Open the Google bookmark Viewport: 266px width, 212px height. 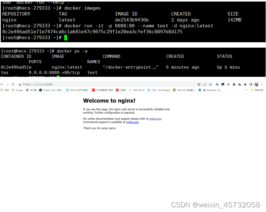(x=17, y=90)
